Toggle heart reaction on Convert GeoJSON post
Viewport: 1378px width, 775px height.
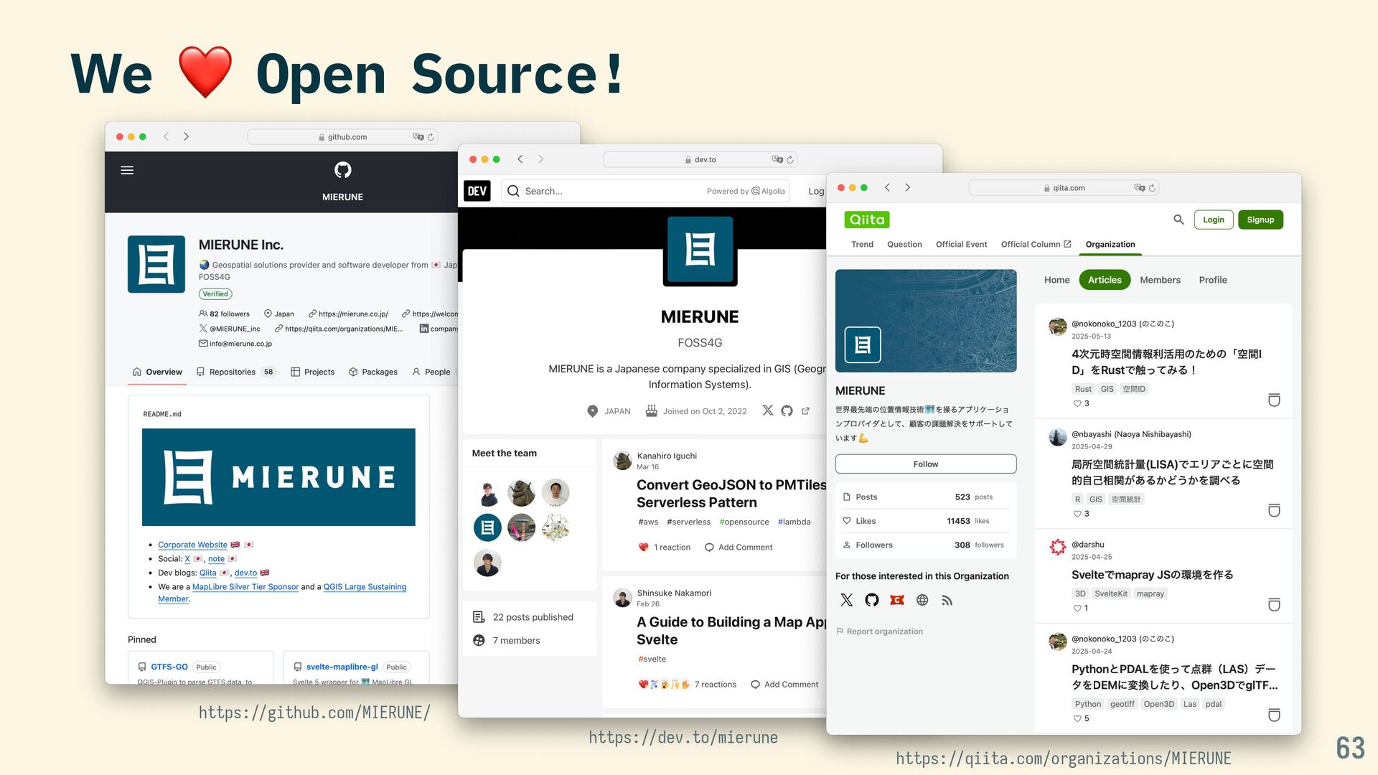[643, 548]
